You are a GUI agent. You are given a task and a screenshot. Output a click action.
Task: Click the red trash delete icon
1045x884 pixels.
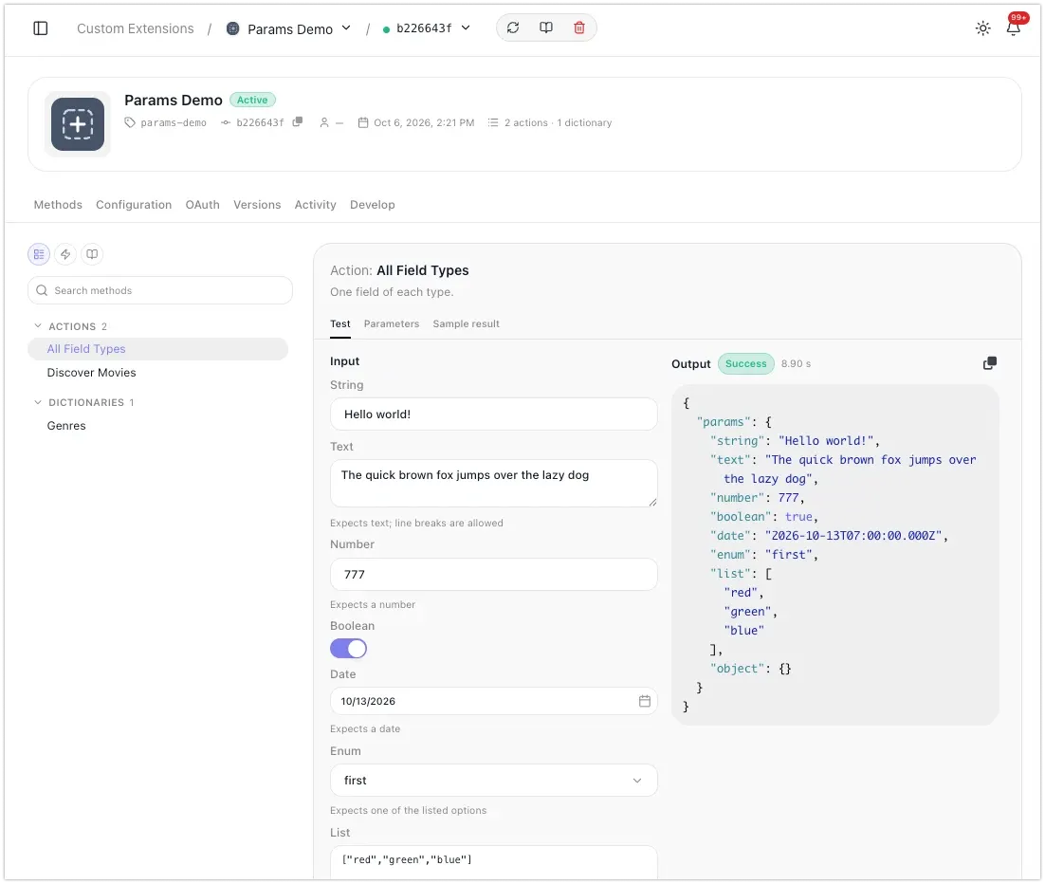579,28
